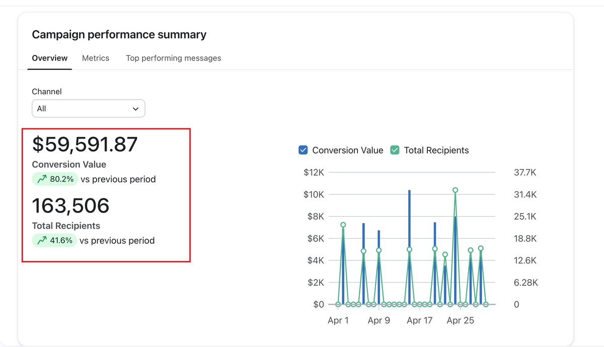
Task: Click the Apr 25 axis label
Action: [461, 320]
